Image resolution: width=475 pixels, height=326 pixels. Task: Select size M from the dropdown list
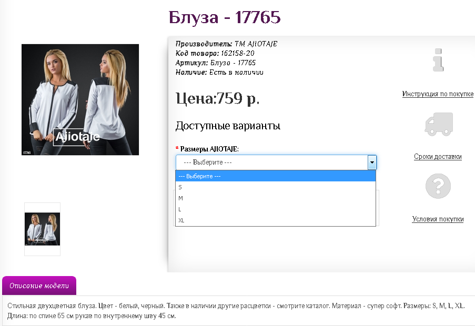276,198
